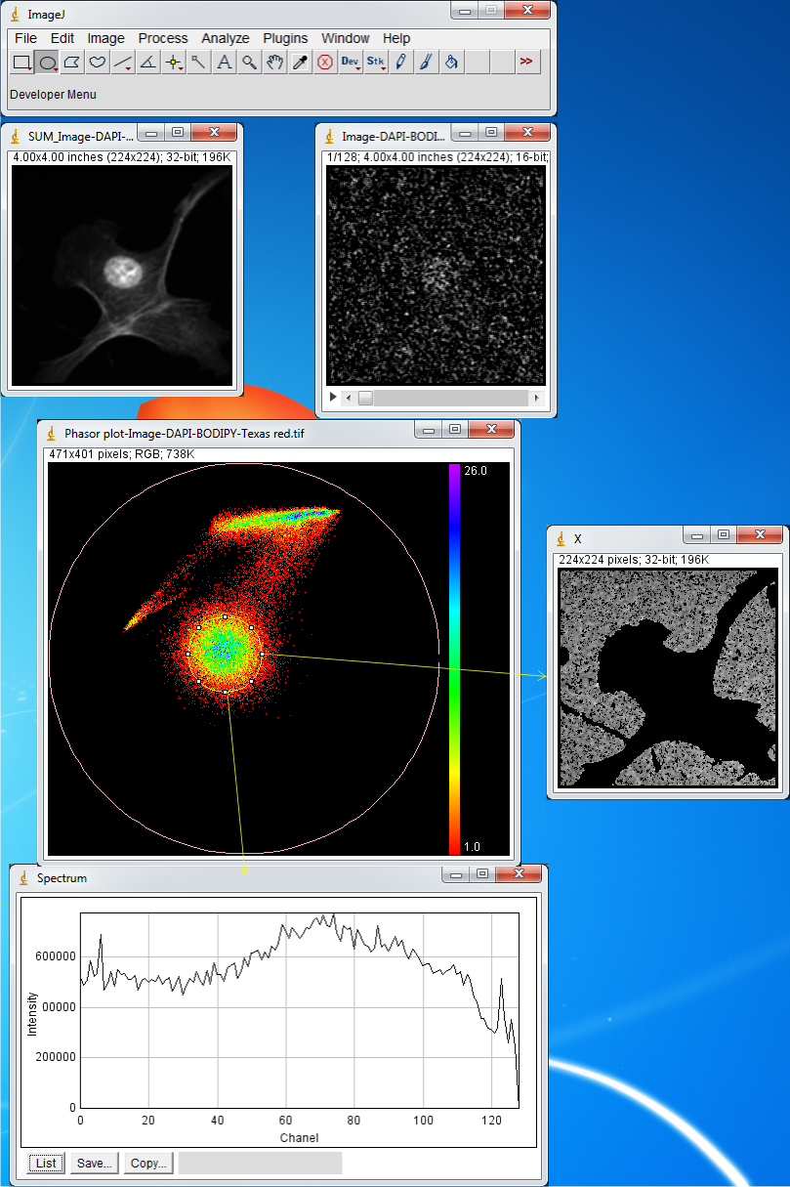Screen dimensions: 790x1187
Task: Click the red circled X toolbar icon
Action: [325, 63]
